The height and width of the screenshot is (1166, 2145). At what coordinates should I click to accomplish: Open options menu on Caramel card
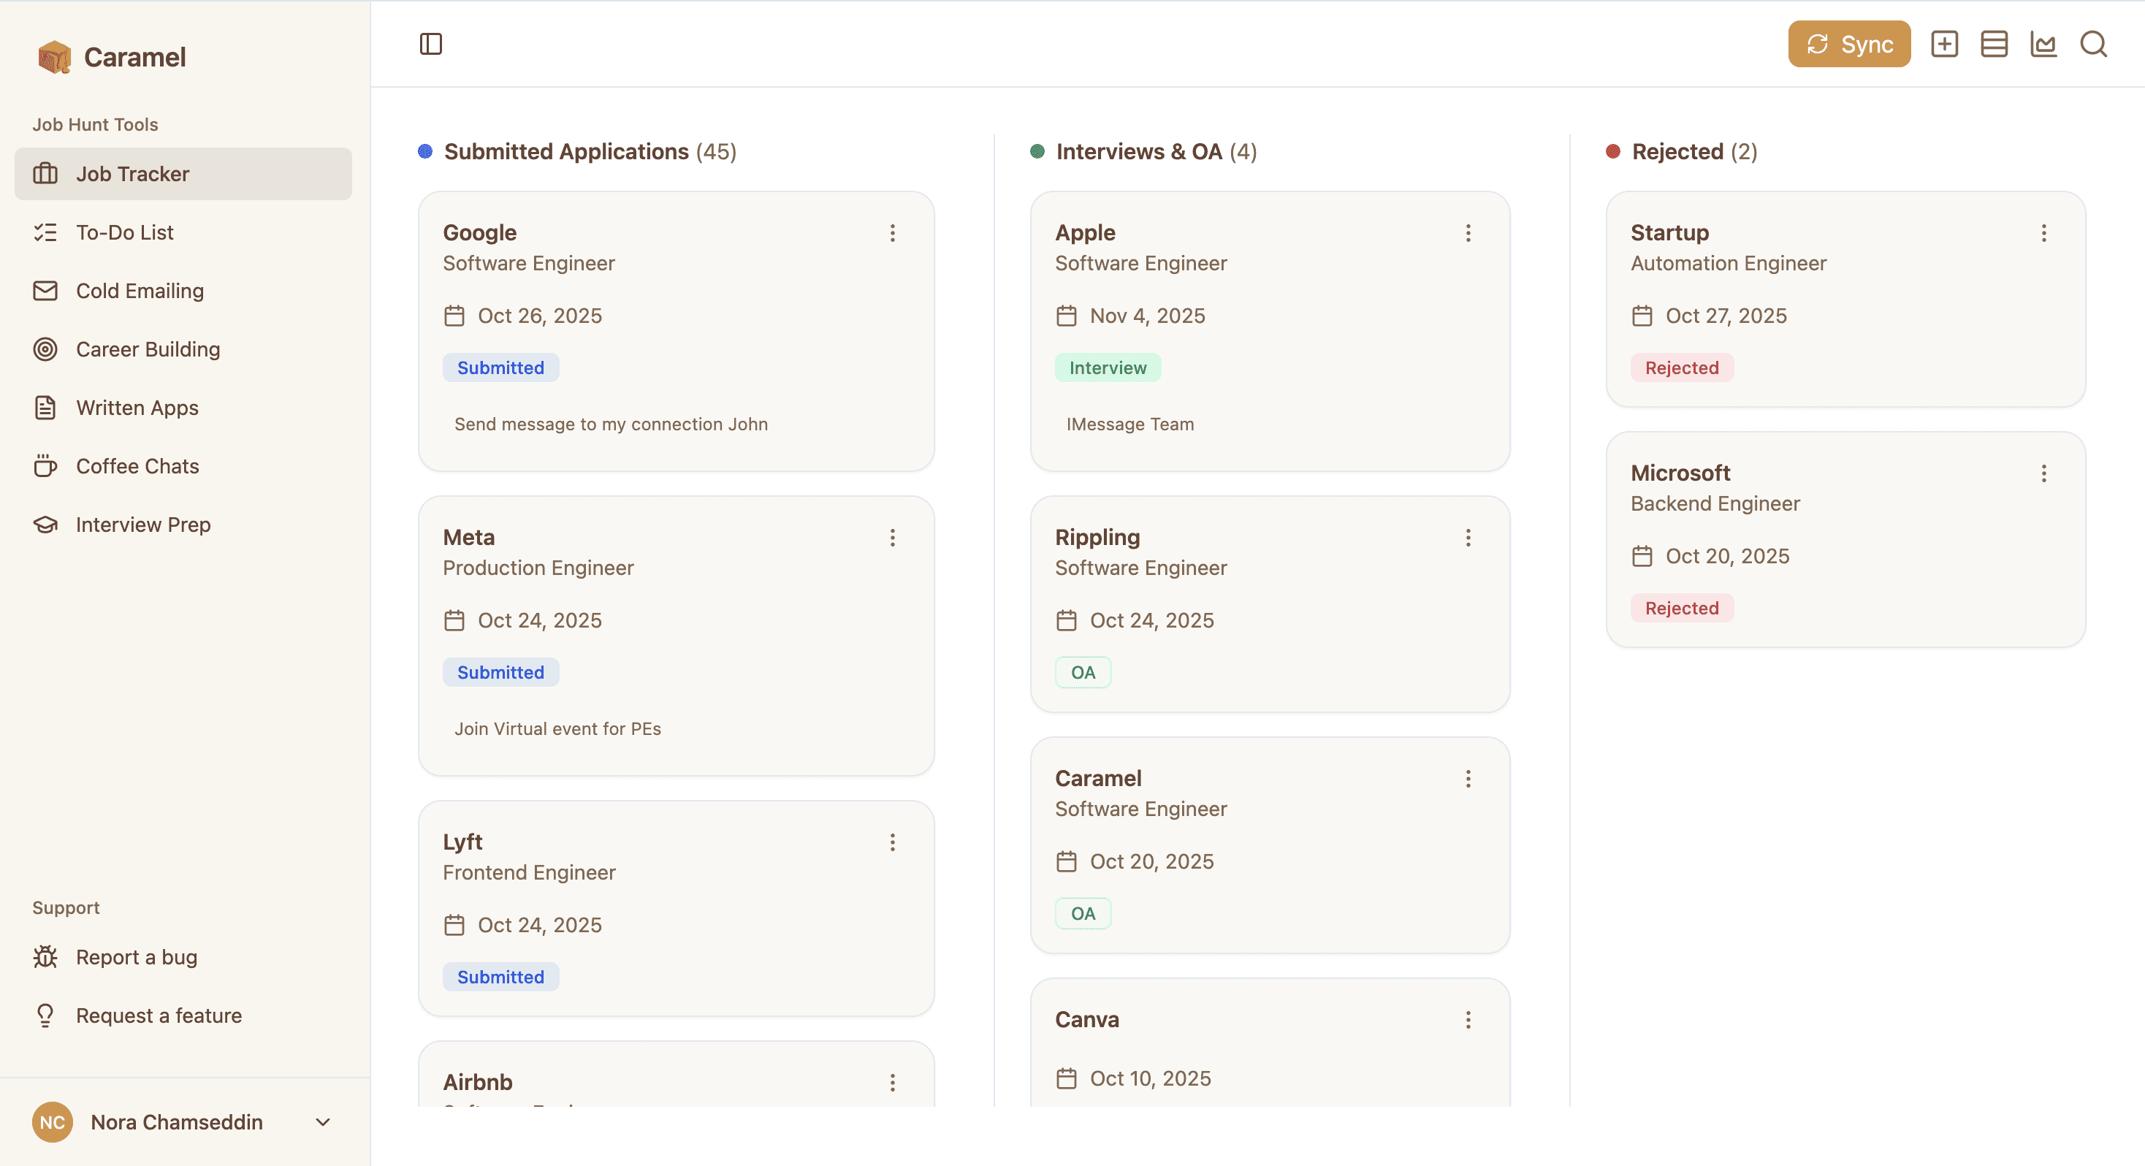pos(1468,779)
